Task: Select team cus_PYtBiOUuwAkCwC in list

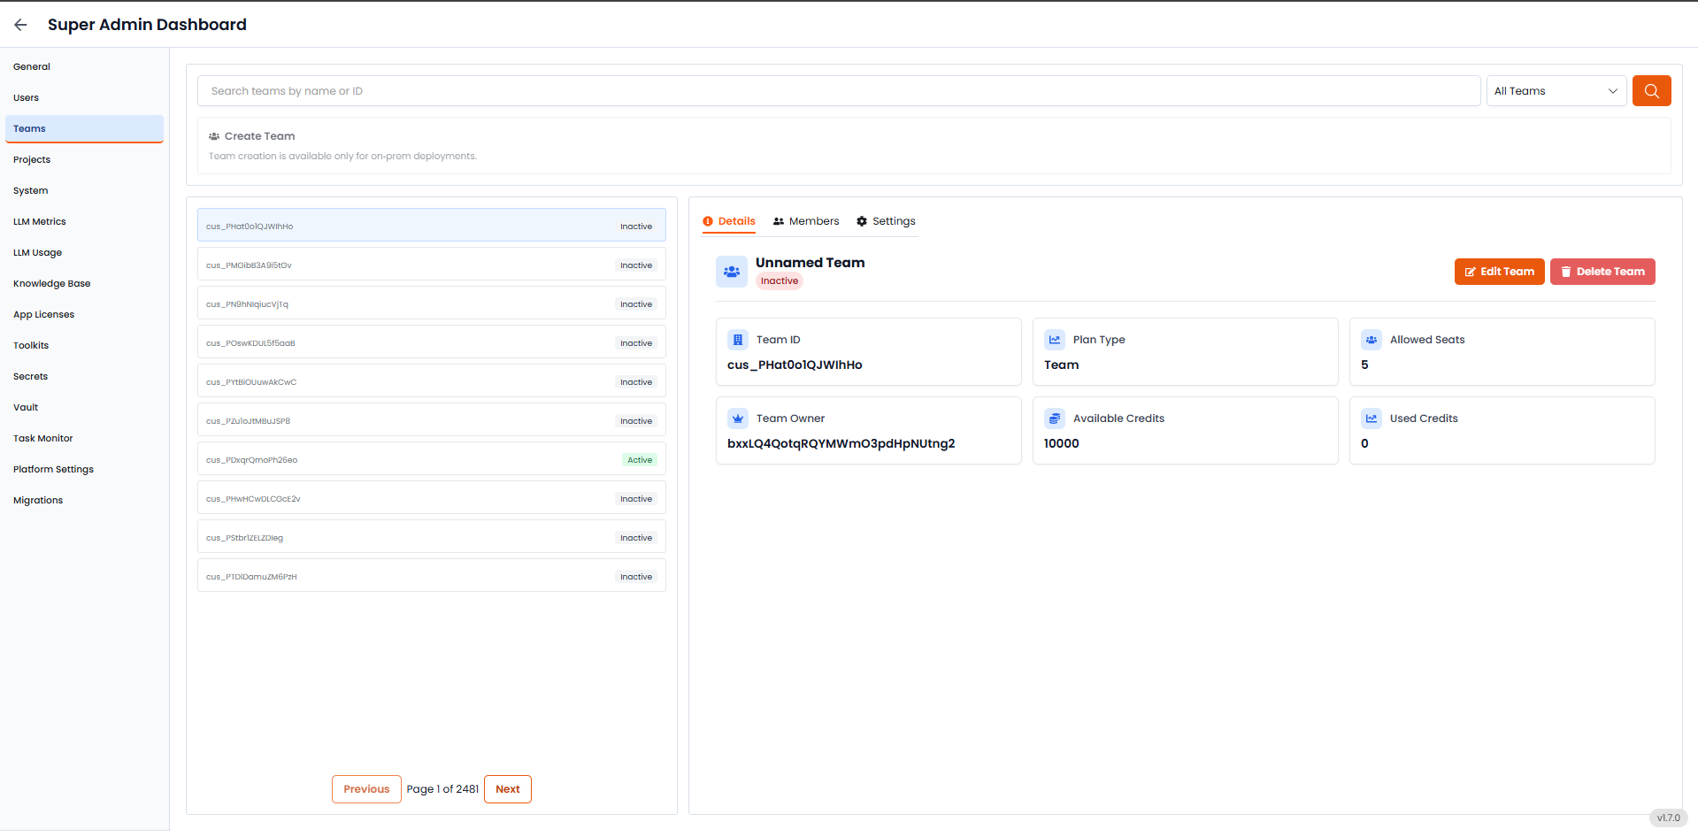Action: (x=432, y=381)
